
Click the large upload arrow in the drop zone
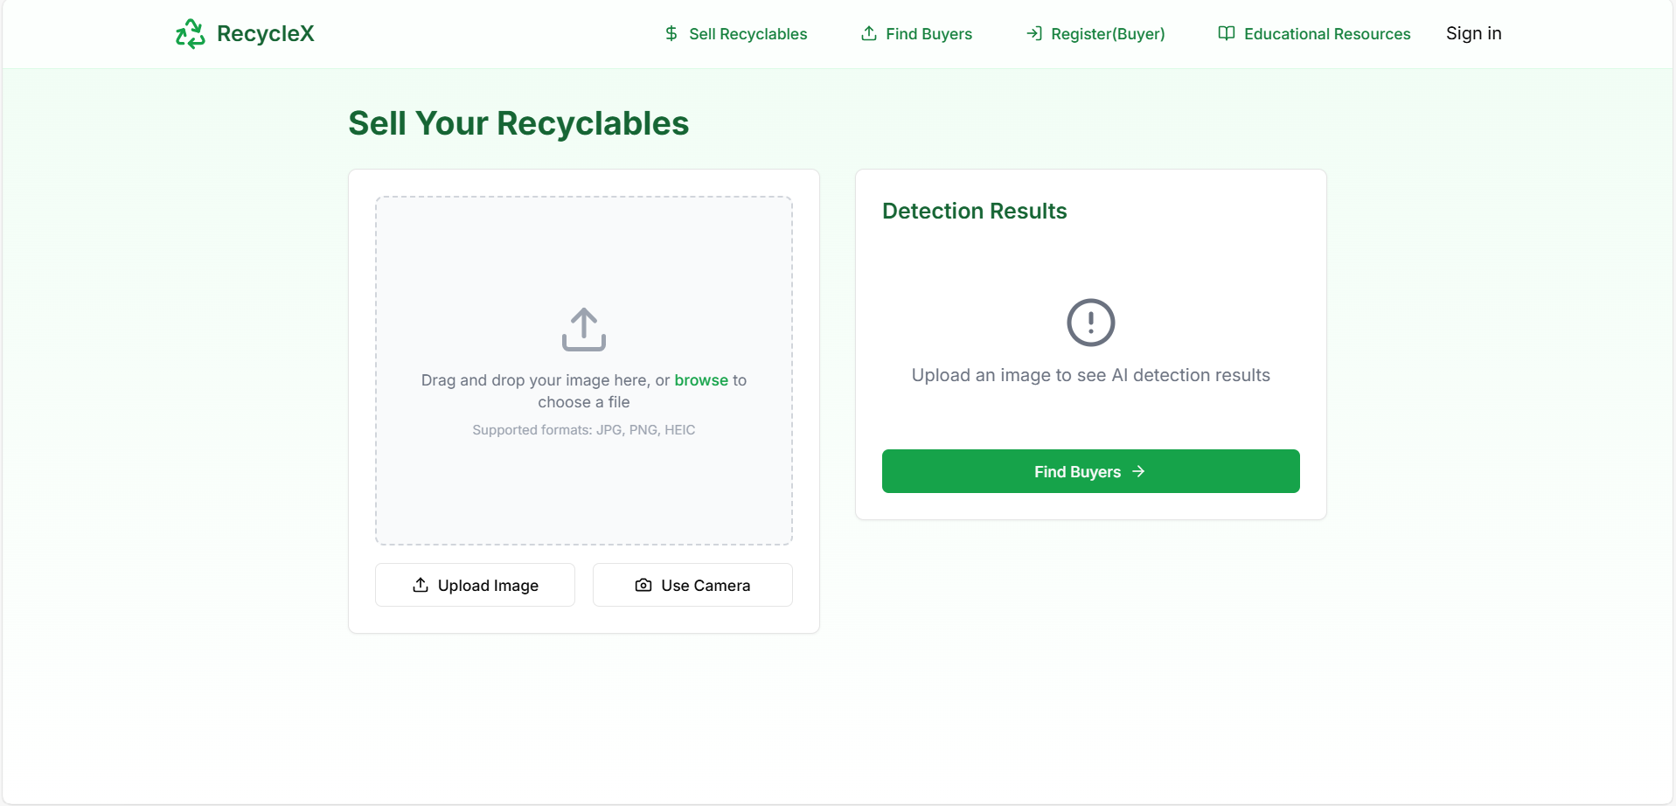coord(583,329)
